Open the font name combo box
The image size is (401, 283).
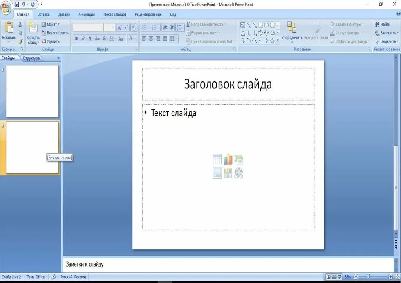tap(88, 27)
